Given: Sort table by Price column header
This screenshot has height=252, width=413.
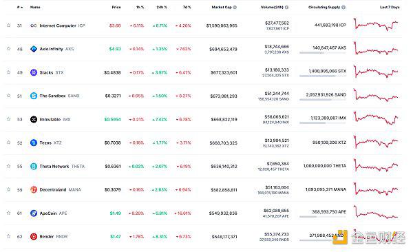Looking at the screenshot, I should (x=116, y=8).
